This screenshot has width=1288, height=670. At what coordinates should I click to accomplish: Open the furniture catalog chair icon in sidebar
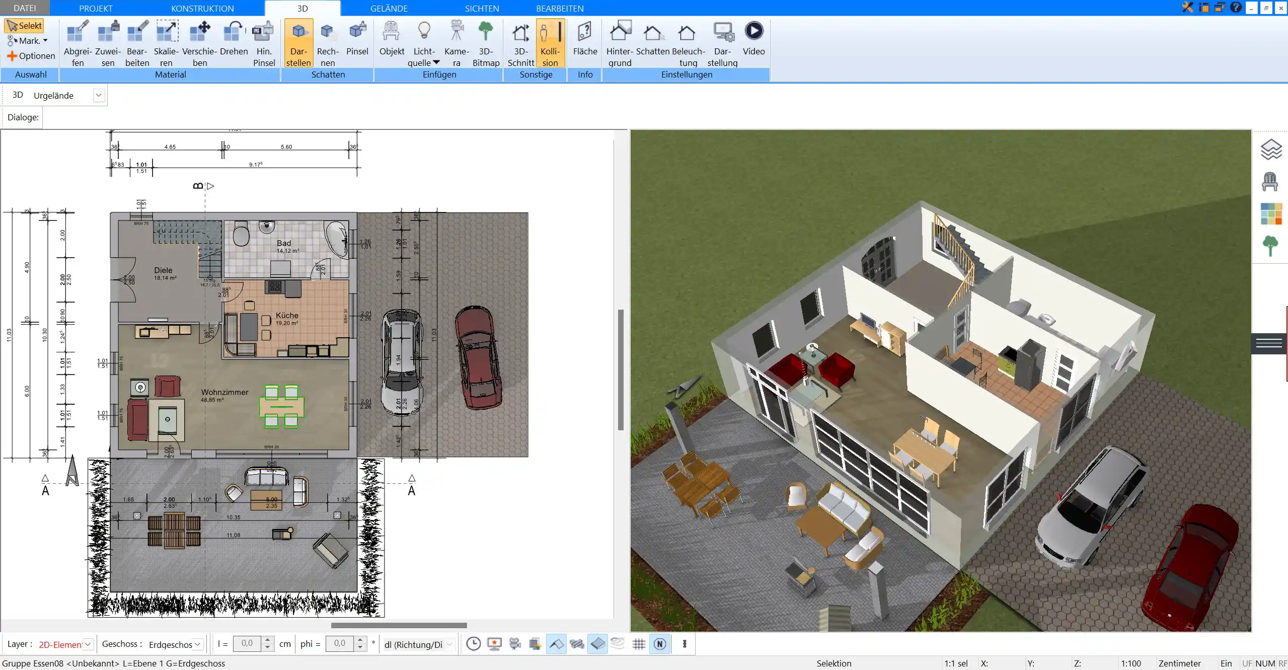[1270, 182]
